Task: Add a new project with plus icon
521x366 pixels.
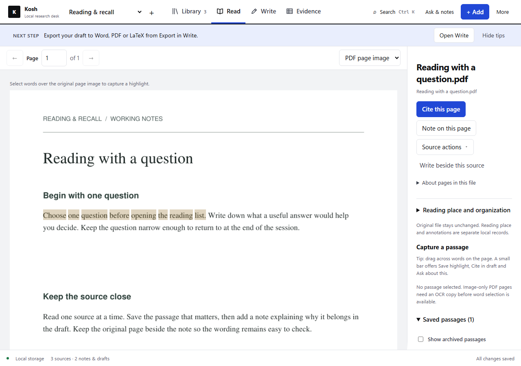Action: [x=151, y=13]
